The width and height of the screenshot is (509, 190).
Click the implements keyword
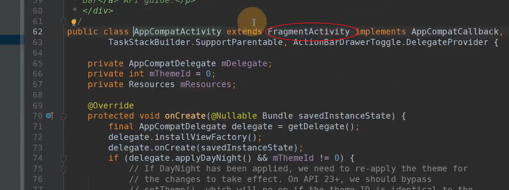[381, 32]
